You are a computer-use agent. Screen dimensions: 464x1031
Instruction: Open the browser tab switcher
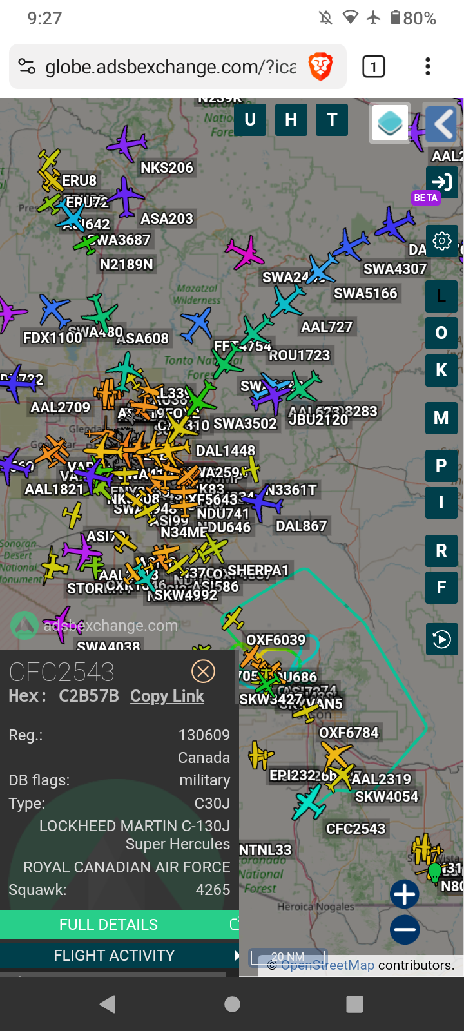[374, 66]
